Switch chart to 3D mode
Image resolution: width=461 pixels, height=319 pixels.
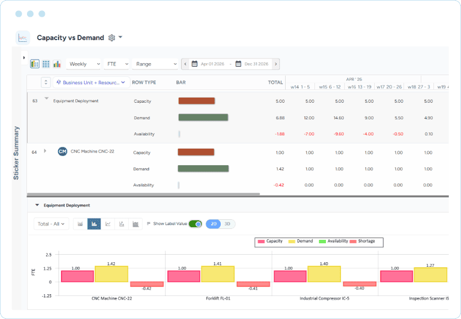(x=227, y=224)
